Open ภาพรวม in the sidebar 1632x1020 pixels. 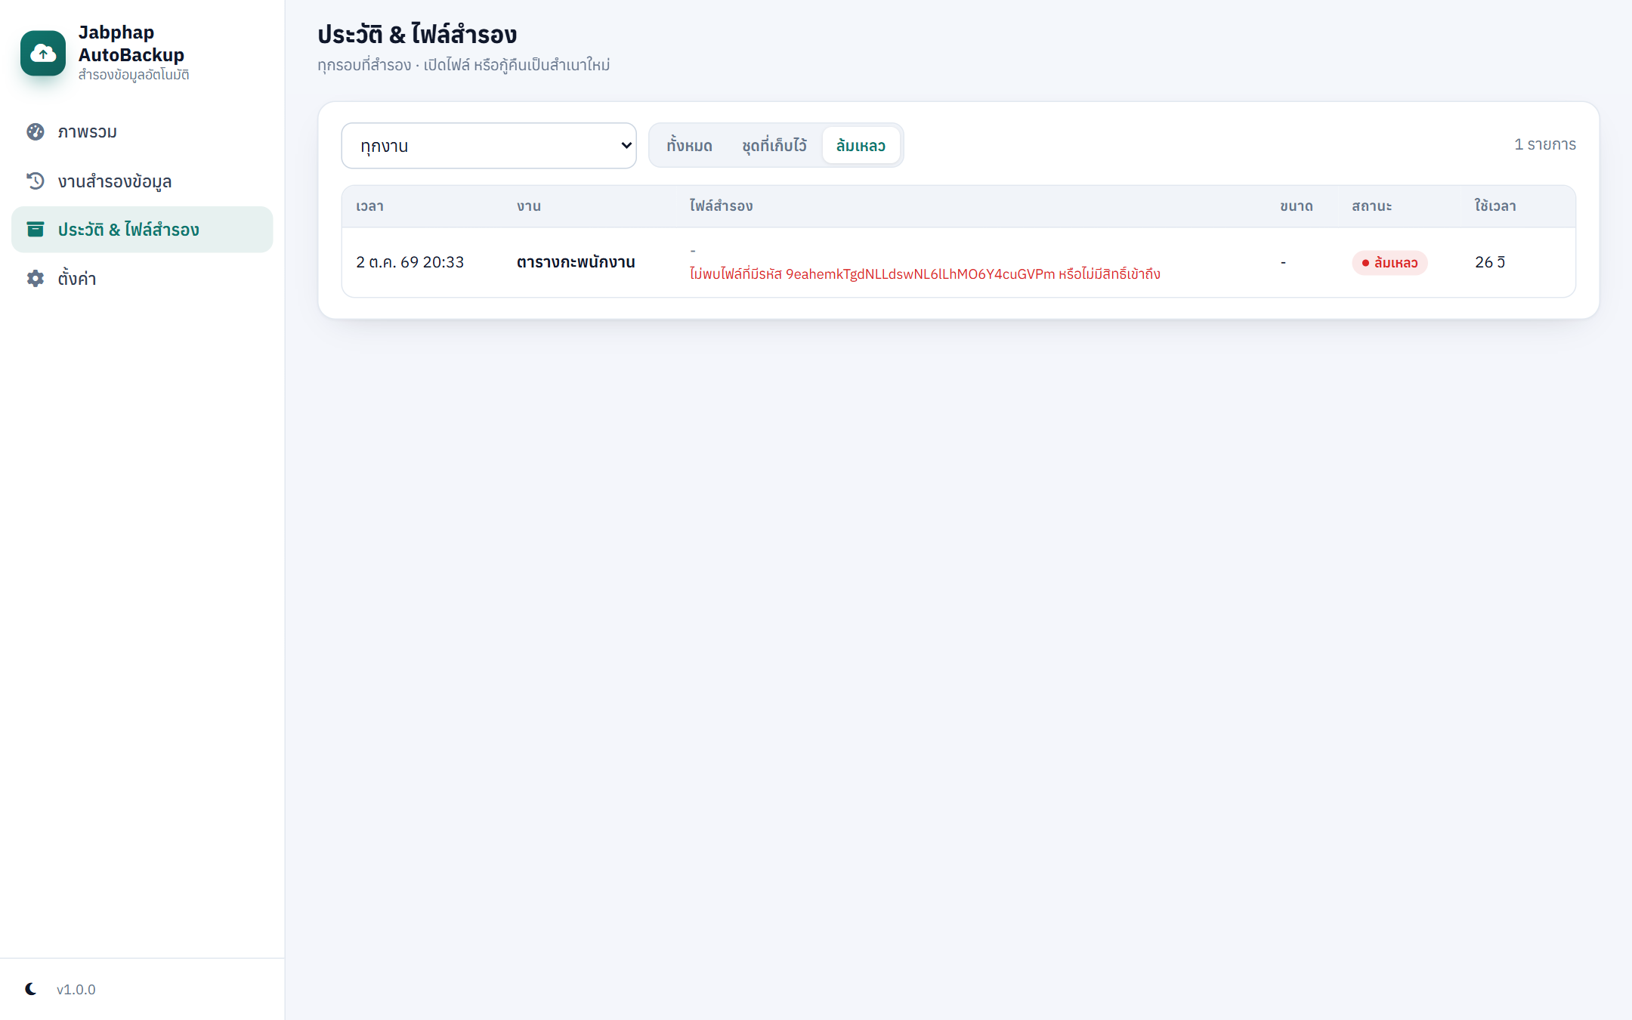click(142, 131)
